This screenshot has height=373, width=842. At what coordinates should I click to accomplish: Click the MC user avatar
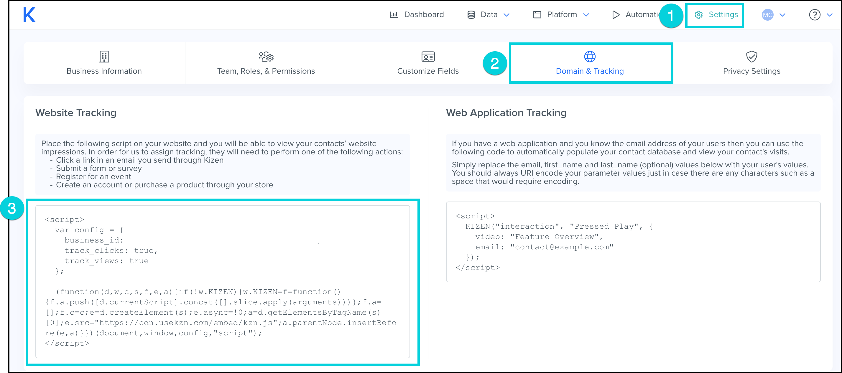point(767,15)
